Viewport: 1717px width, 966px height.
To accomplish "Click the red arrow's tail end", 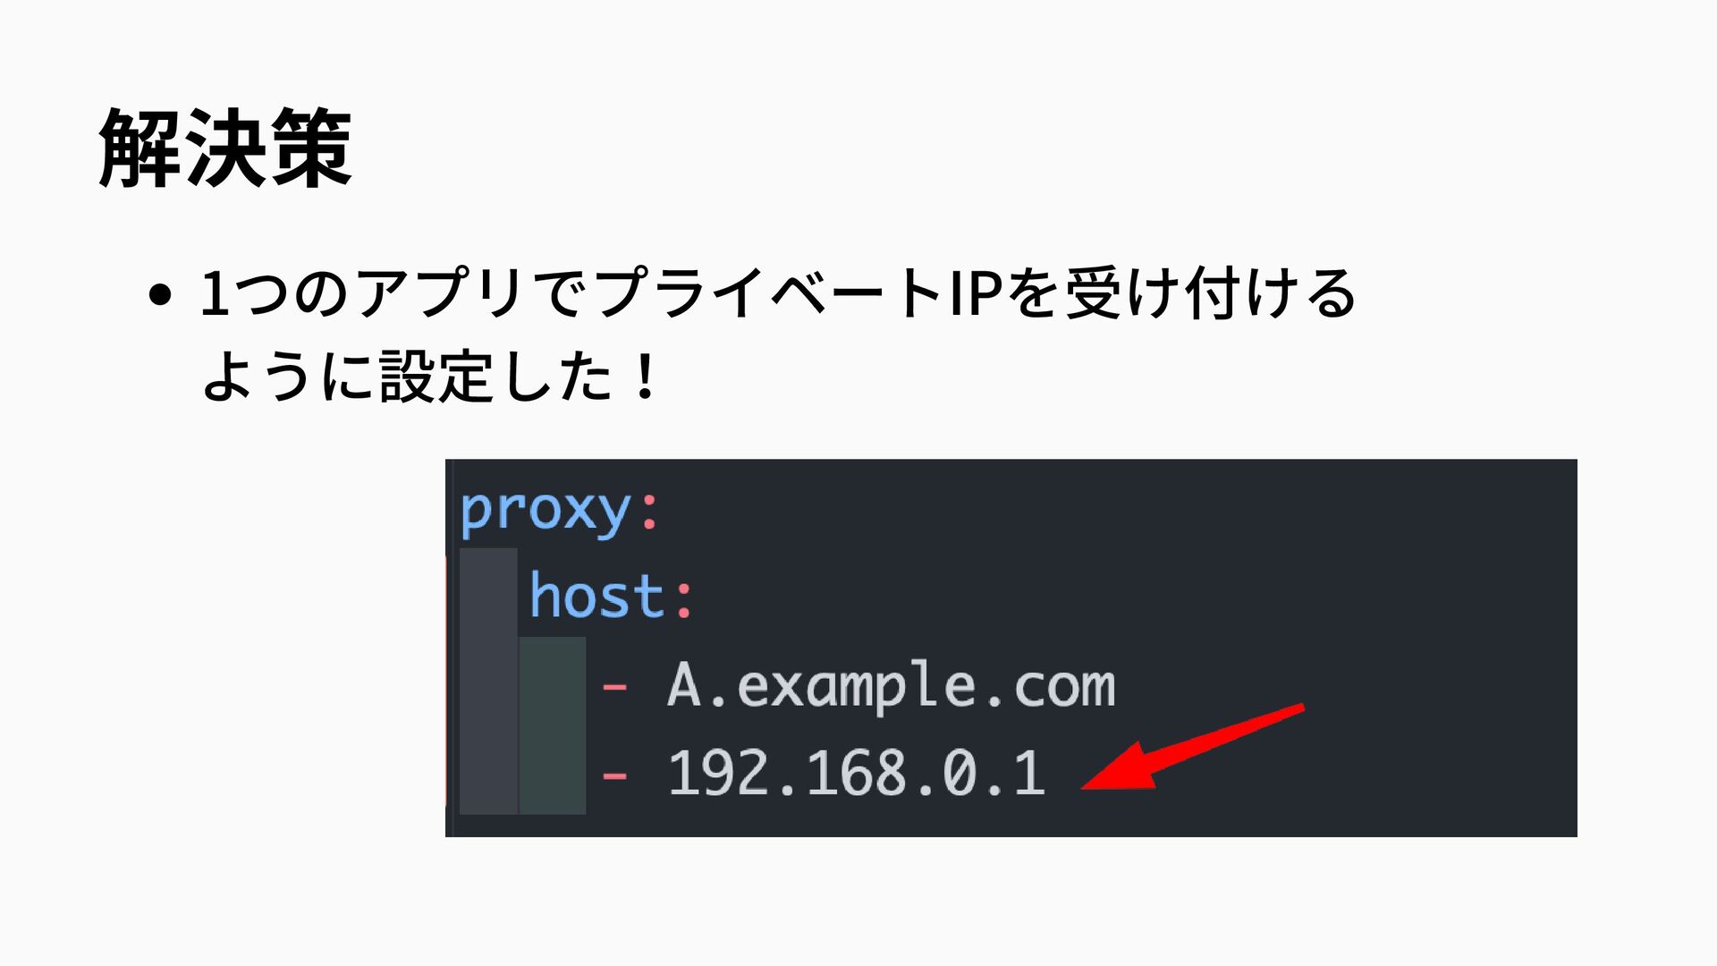I will coord(1297,709).
